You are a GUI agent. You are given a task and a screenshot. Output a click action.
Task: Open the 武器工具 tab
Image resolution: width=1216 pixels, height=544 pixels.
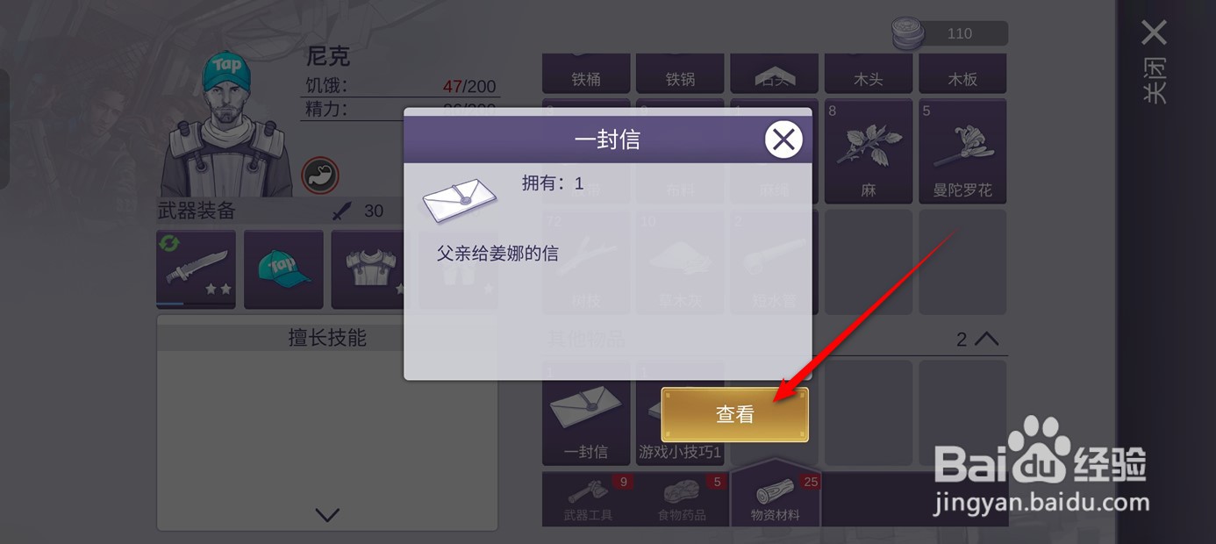589,499
